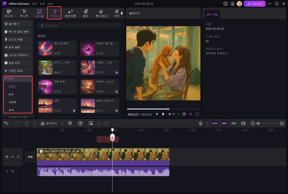Select the 02:40 track card
Viewport: 288px width, 194px height.
pos(57,87)
